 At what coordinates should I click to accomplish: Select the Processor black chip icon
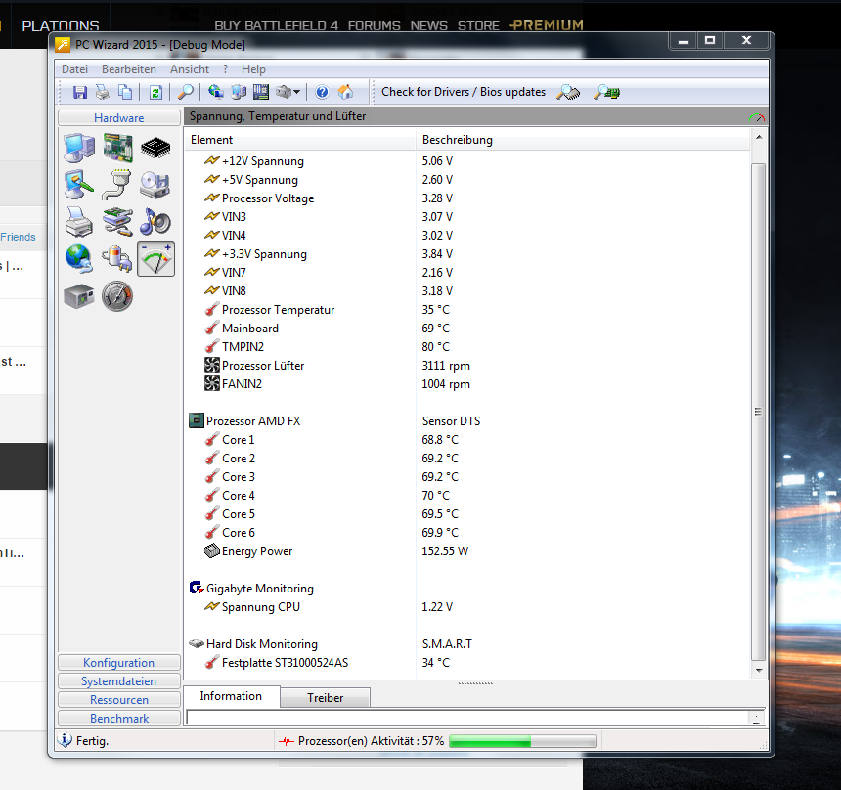[x=155, y=148]
